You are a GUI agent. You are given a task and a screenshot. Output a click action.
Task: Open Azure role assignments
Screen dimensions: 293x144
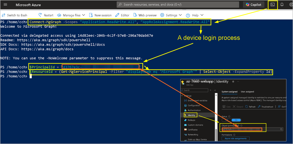235,138
